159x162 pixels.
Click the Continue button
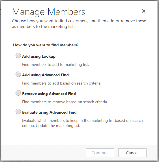pyautogui.click(x=100, y=153)
